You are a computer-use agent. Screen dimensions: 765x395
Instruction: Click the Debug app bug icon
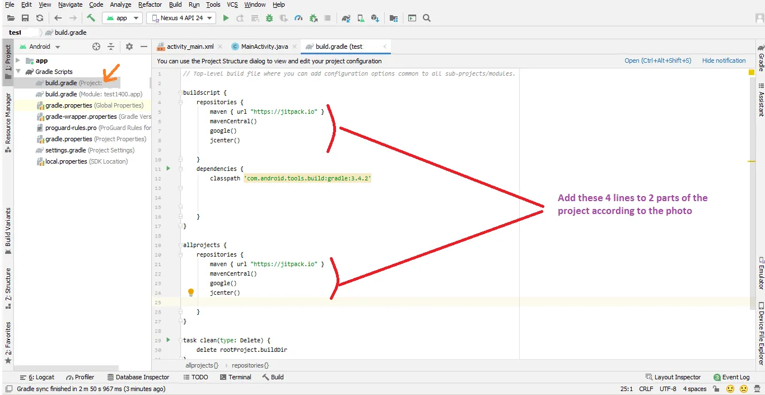[269, 18]
